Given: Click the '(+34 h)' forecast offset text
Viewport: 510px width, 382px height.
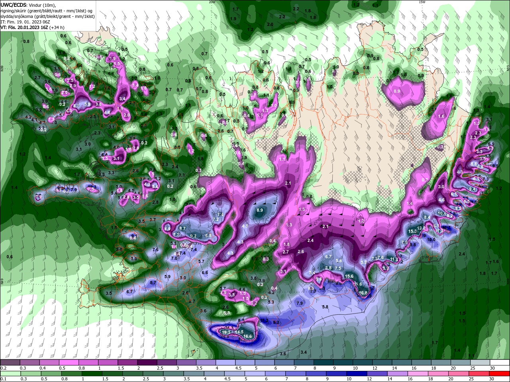Looking at the screenshot, I should 58,27.
